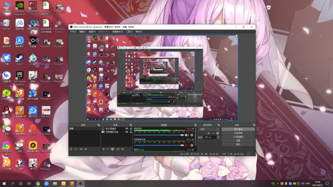Open the Origin desktop shortcut
This screenshot has height=187, width=333.
(33, 129)
